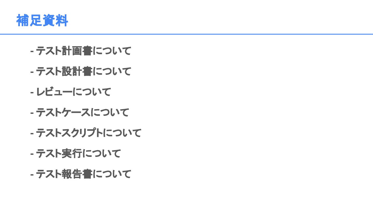The height and width of the screenshot is (210, 373).
Task: Click the dash before テスト設計書について
Action: [32, 72]
